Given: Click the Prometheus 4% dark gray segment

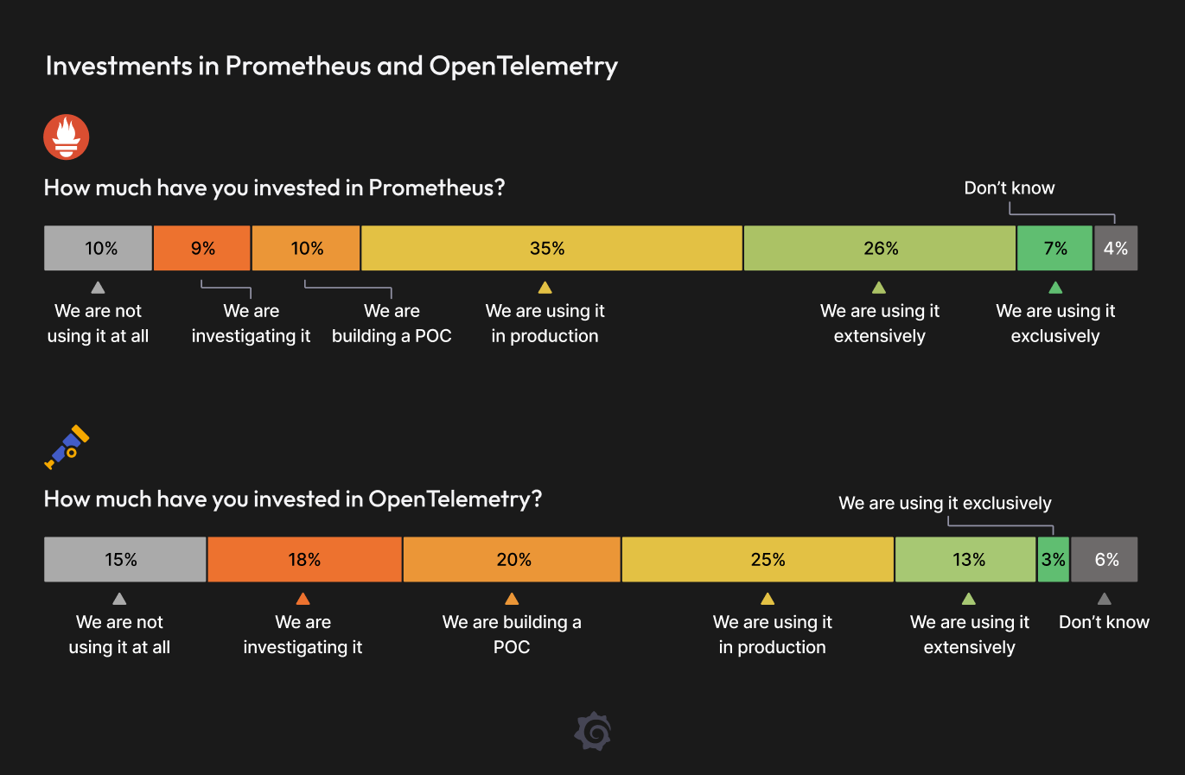Looking at the screenshot, I should pyautogui.click(x=1116, y=249).
